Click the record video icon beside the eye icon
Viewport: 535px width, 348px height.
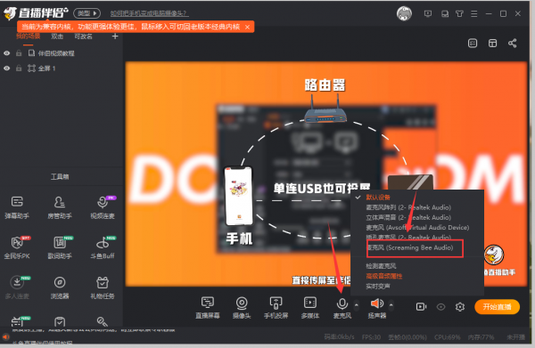[x=421, y=307]
